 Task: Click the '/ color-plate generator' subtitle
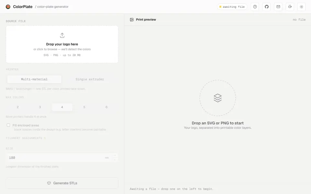[x=52, y=7]
